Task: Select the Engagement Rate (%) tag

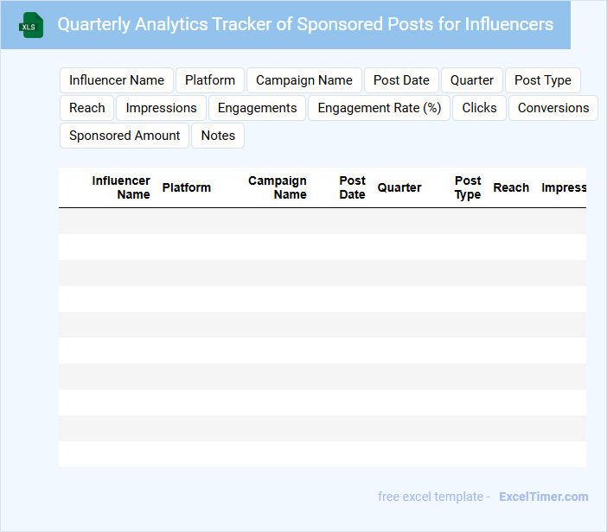Action: (380, 108)
